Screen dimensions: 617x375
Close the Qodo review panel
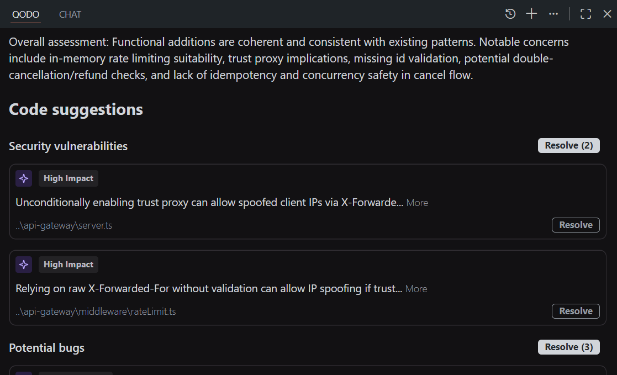607,13
